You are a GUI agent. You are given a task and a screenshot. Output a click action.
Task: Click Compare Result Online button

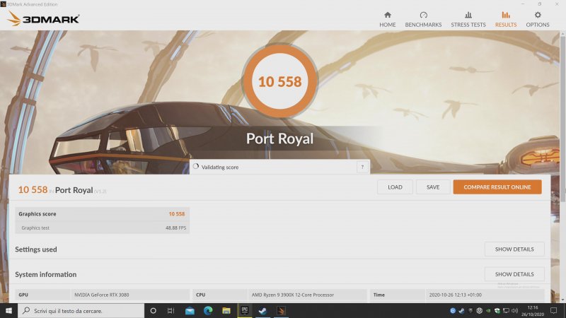pyautogui.click(x=497, y=187)
